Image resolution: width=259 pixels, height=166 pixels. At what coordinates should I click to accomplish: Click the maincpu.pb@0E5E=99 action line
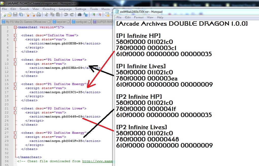click(65, 43)
